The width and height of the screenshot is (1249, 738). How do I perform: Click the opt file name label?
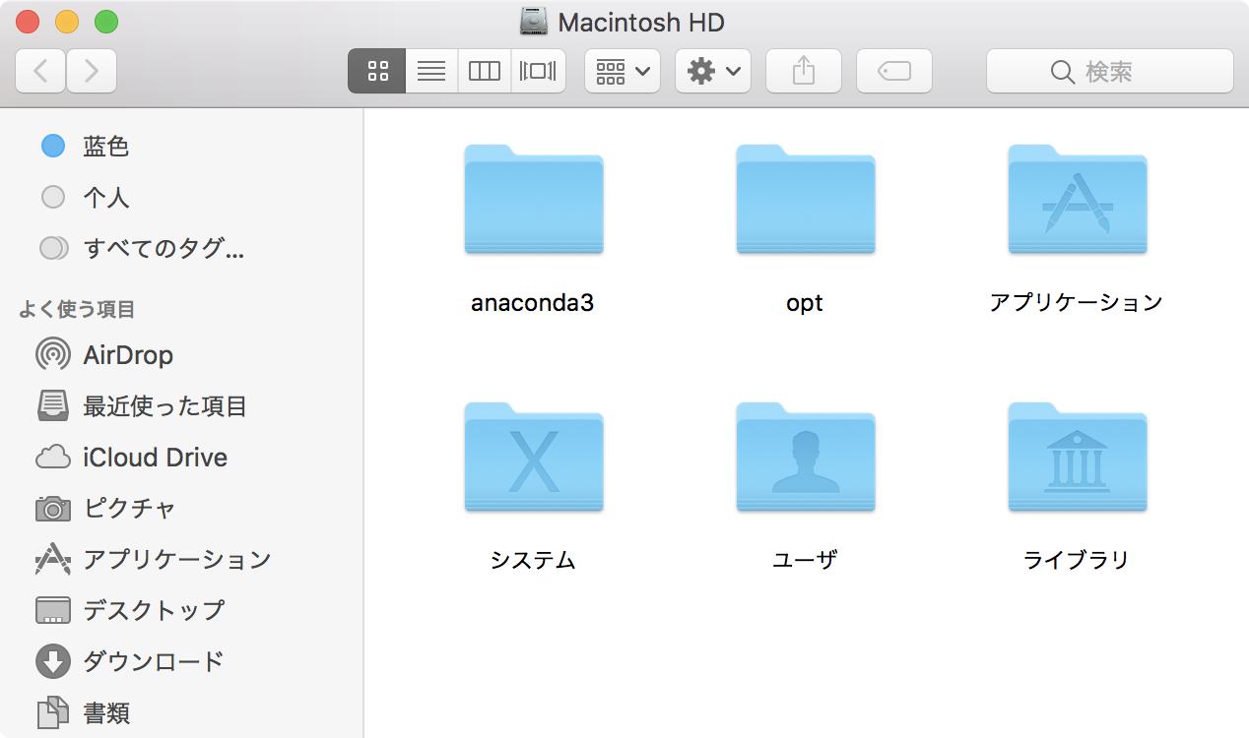coord(805,303)
